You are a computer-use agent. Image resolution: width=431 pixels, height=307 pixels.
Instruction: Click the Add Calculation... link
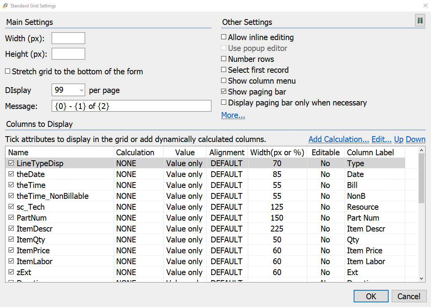click(x=339, y=139)
